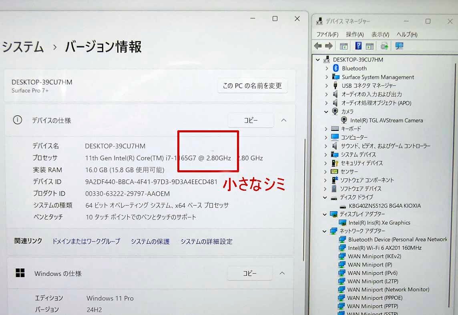Collapse the ネットワーク アダプター category

(324, 231)
